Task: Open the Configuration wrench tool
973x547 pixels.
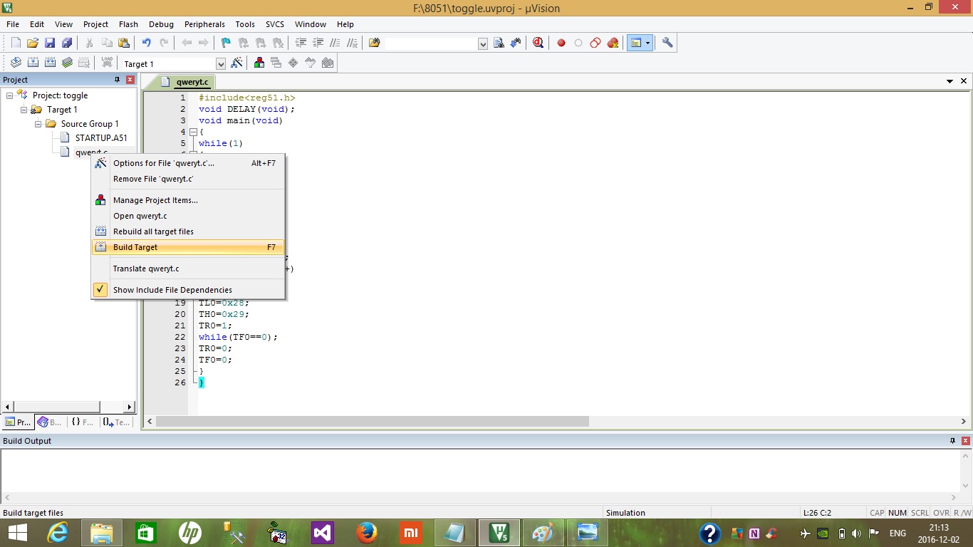Action: tap(667, 43)
